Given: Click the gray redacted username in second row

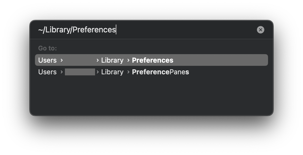Looking at the screenshot, I should point(80,72).
